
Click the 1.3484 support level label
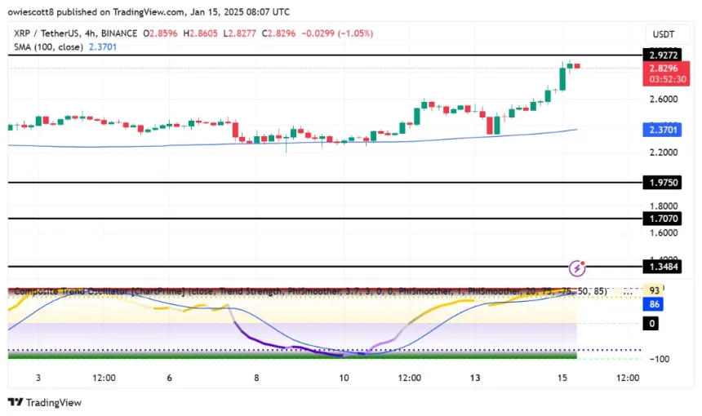(x=663, y=267)
